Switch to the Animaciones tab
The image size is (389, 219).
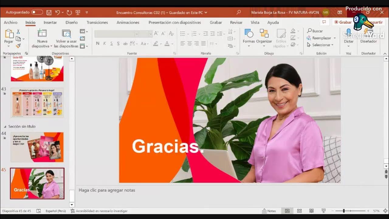click(x=128, y=23)
